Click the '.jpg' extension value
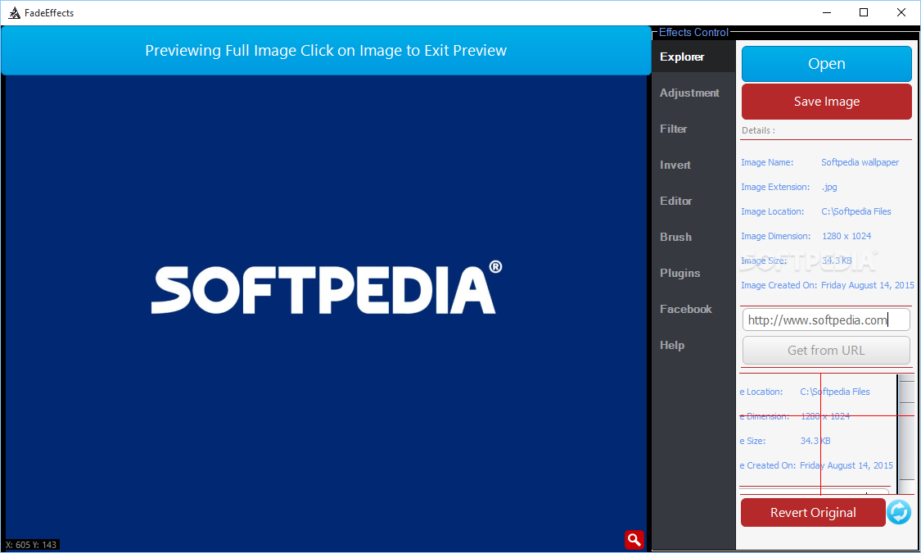This screenshot has height=553, width=921. point(829,187)
